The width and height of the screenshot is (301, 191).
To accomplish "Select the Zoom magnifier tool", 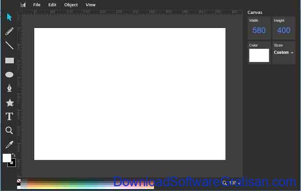I will [9, 130].
